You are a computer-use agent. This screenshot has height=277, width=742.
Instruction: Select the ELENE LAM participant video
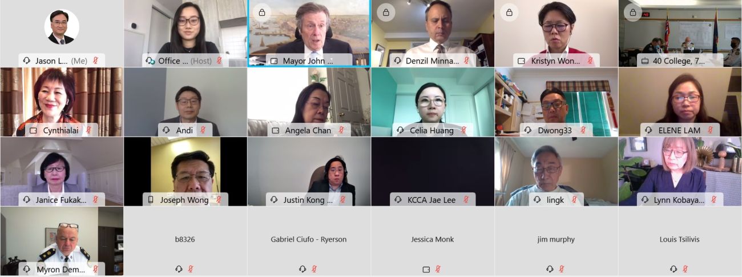point(680,102)
